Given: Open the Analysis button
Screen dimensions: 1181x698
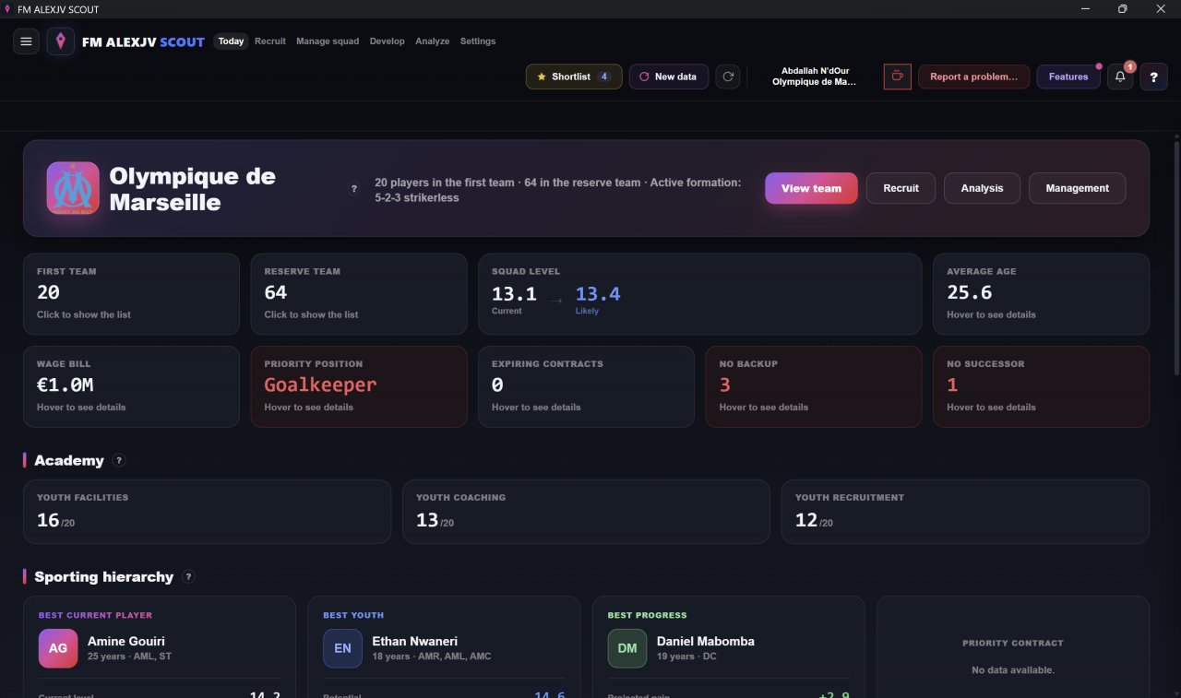Looking at the screenshot, I should [982, 188].
